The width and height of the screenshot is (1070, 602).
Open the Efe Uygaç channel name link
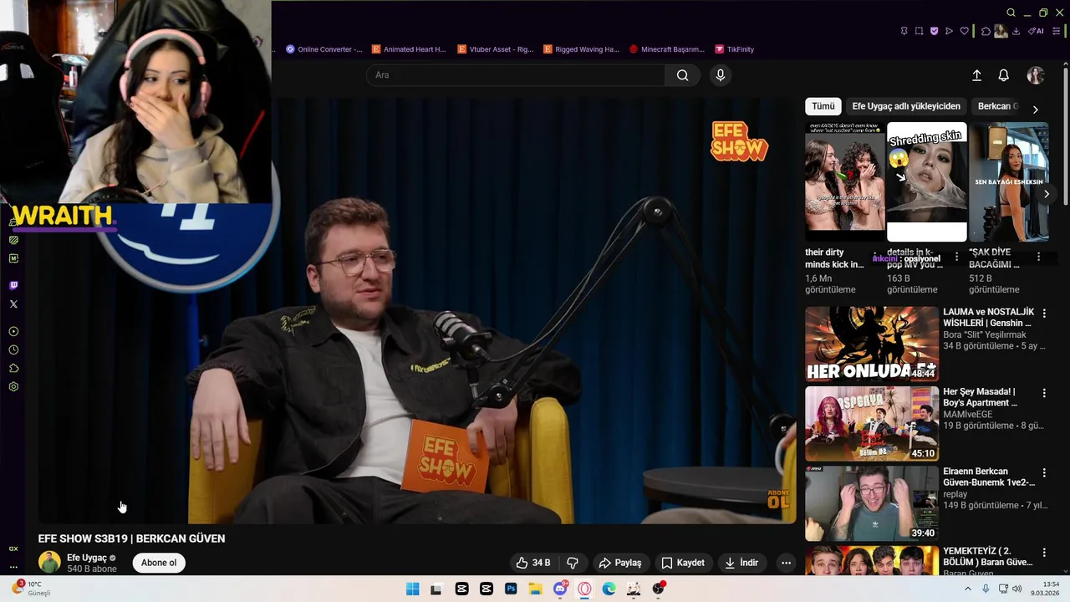(87, 558)
